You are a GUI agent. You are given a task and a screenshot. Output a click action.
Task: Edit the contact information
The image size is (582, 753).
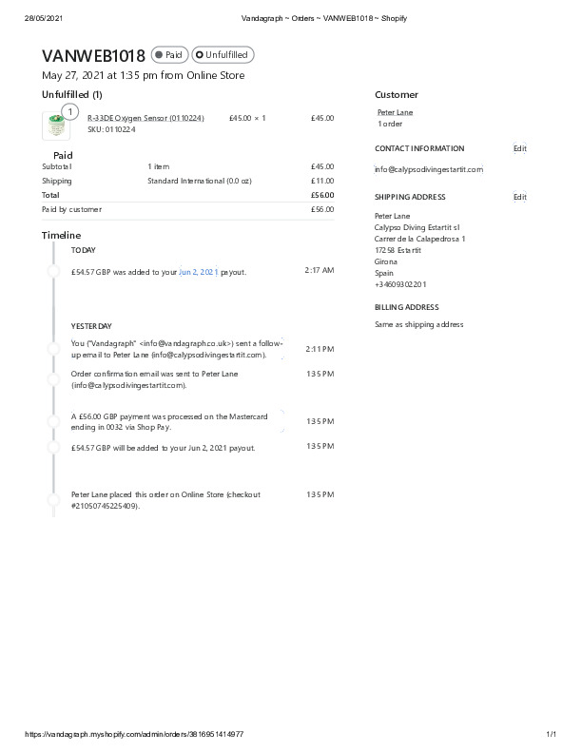pos(519,148)
